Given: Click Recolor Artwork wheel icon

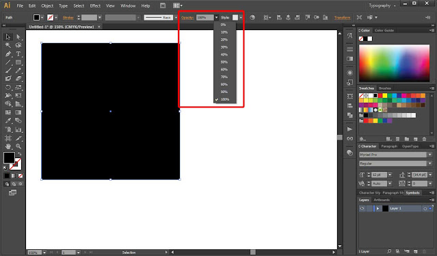Looking at the screenshot, I should coord(252,18).
